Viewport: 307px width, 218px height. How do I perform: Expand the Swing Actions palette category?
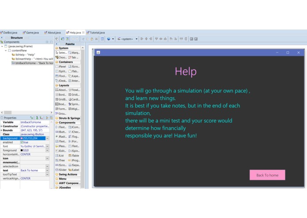(x=68, y=174)
